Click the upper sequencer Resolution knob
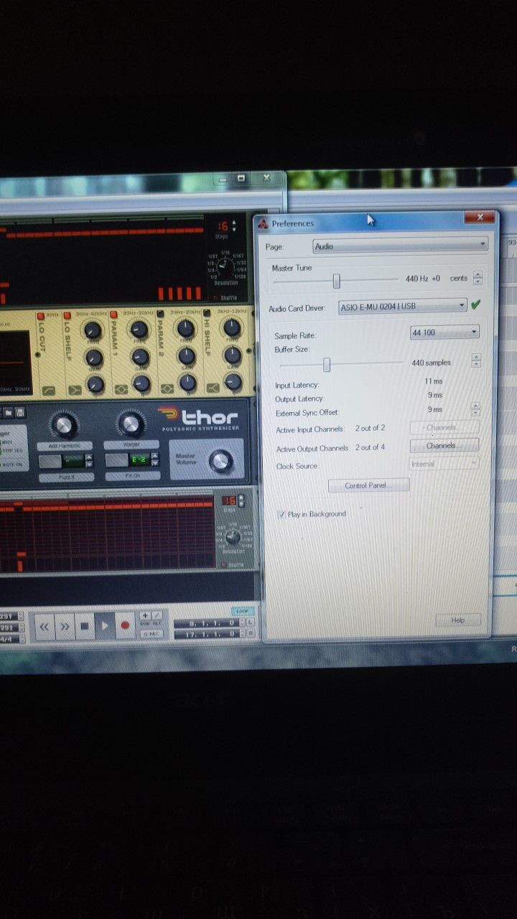Screen dimensions: 517x919 pos(225,267)
